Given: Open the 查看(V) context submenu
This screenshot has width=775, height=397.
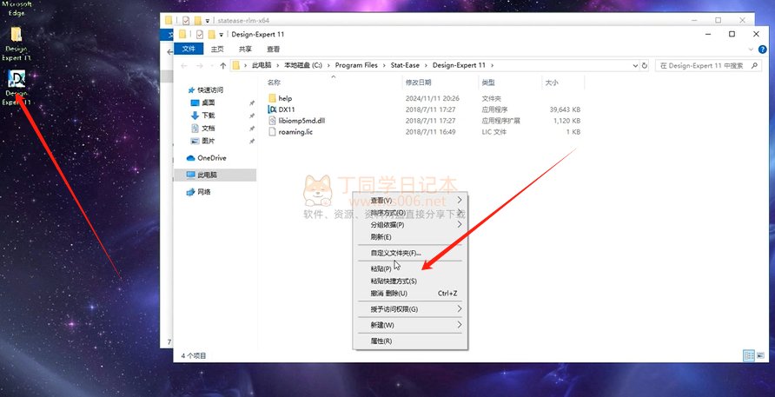Looking at the screenshot, I should (x=410, y=200).
